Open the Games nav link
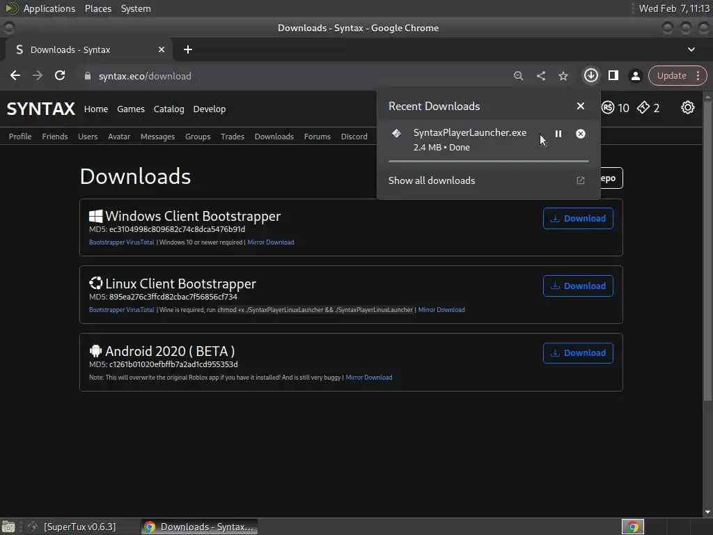 click(x=130, y=109)
